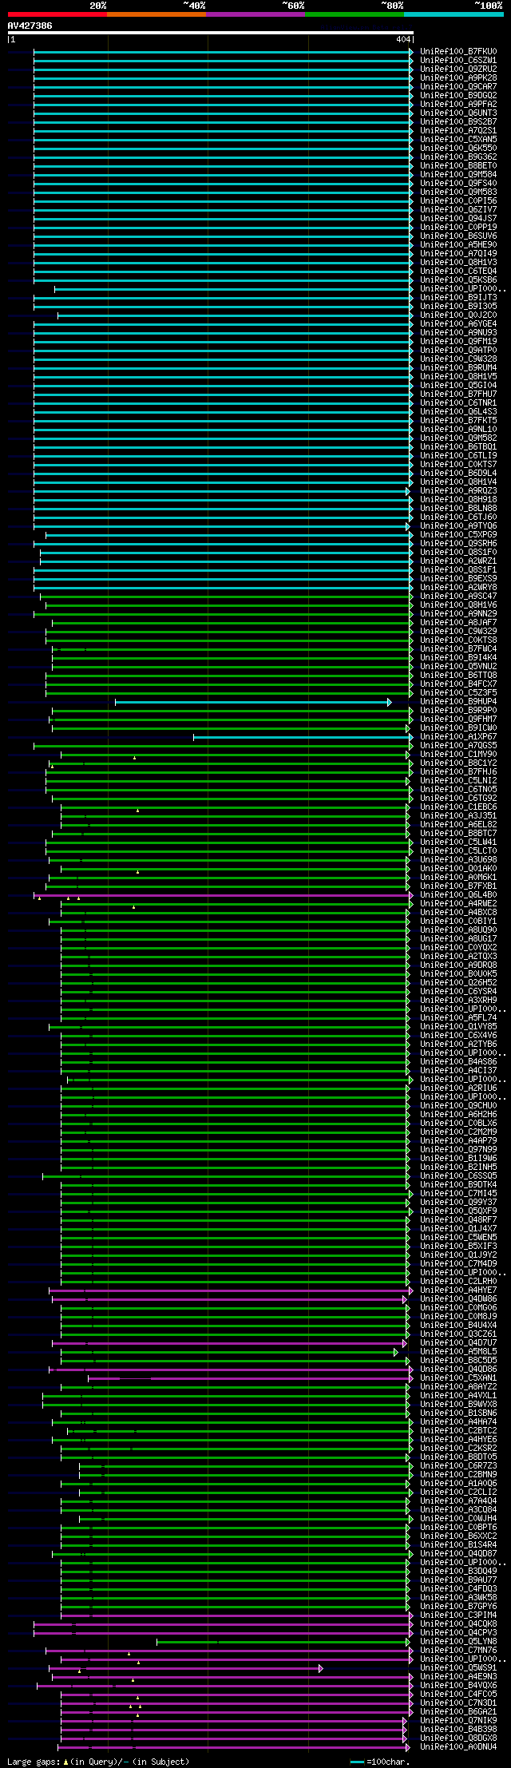Open the UniRef100_Q5GI04 entry
This screenshot has height=1768, width=511.
[x=458, y=386]
